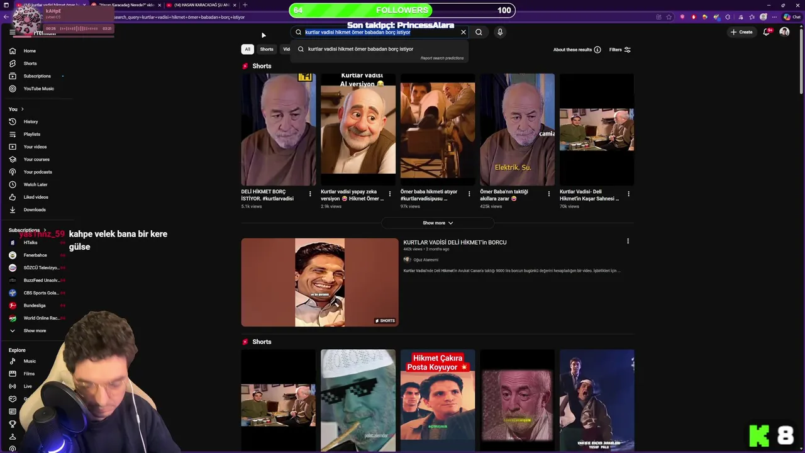Image resolution: width=805 pixels, height=453 pixels.
Task: Switch to Hasan Karacadağ Nerede browser tab
Action: [x=126, y=5]
